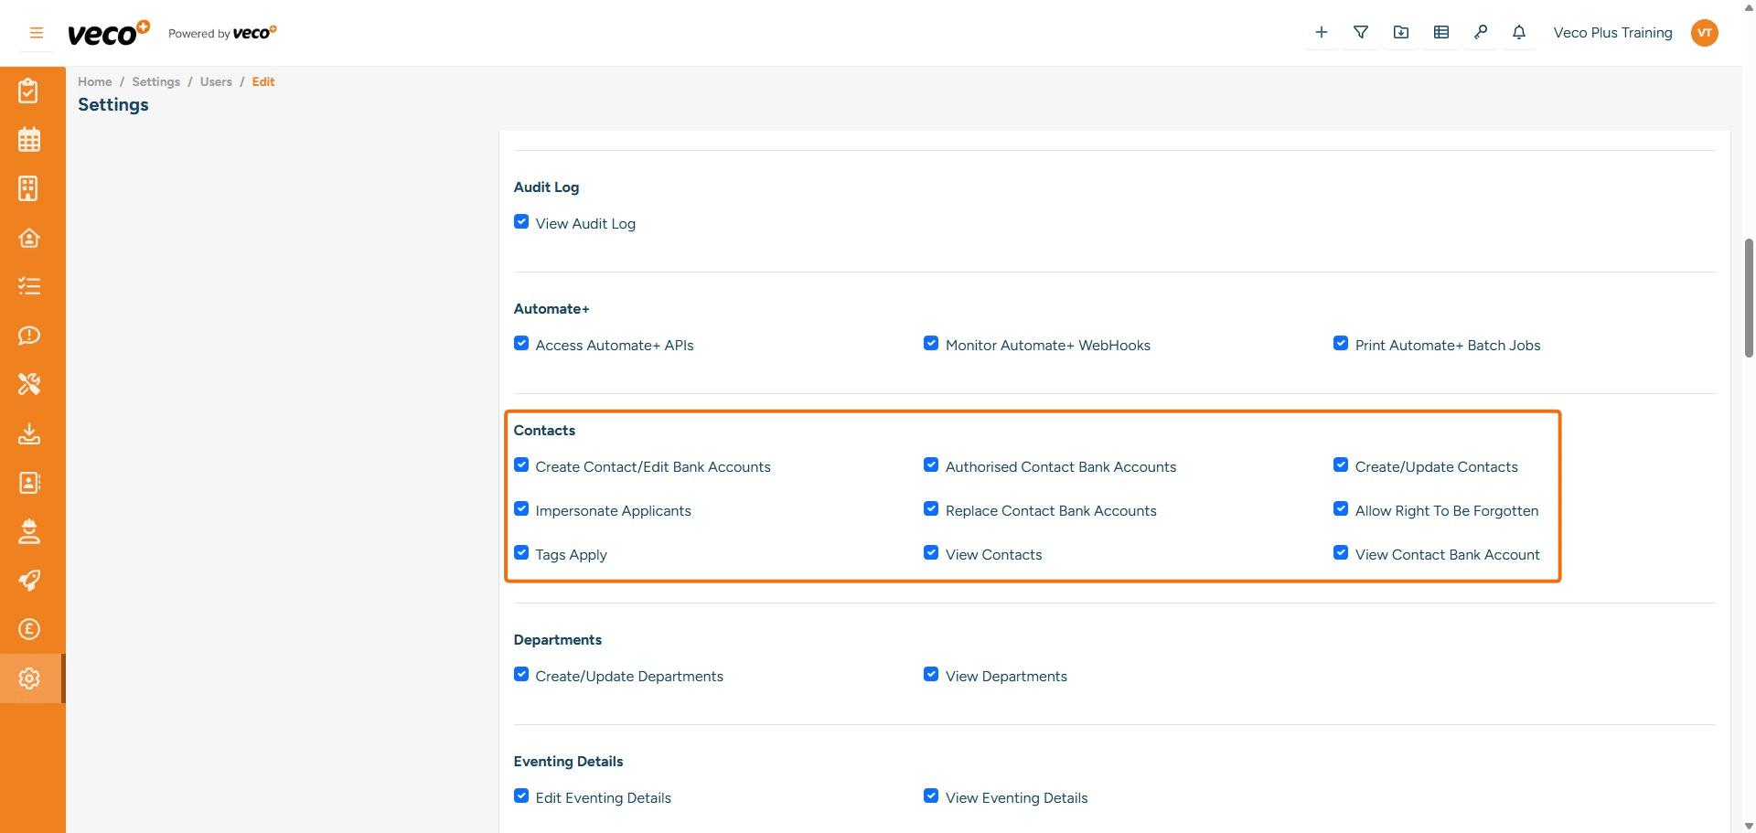
Task: Navigate to Home breadcrumb link
Action: pyautogui.click(x=94, y=81)
